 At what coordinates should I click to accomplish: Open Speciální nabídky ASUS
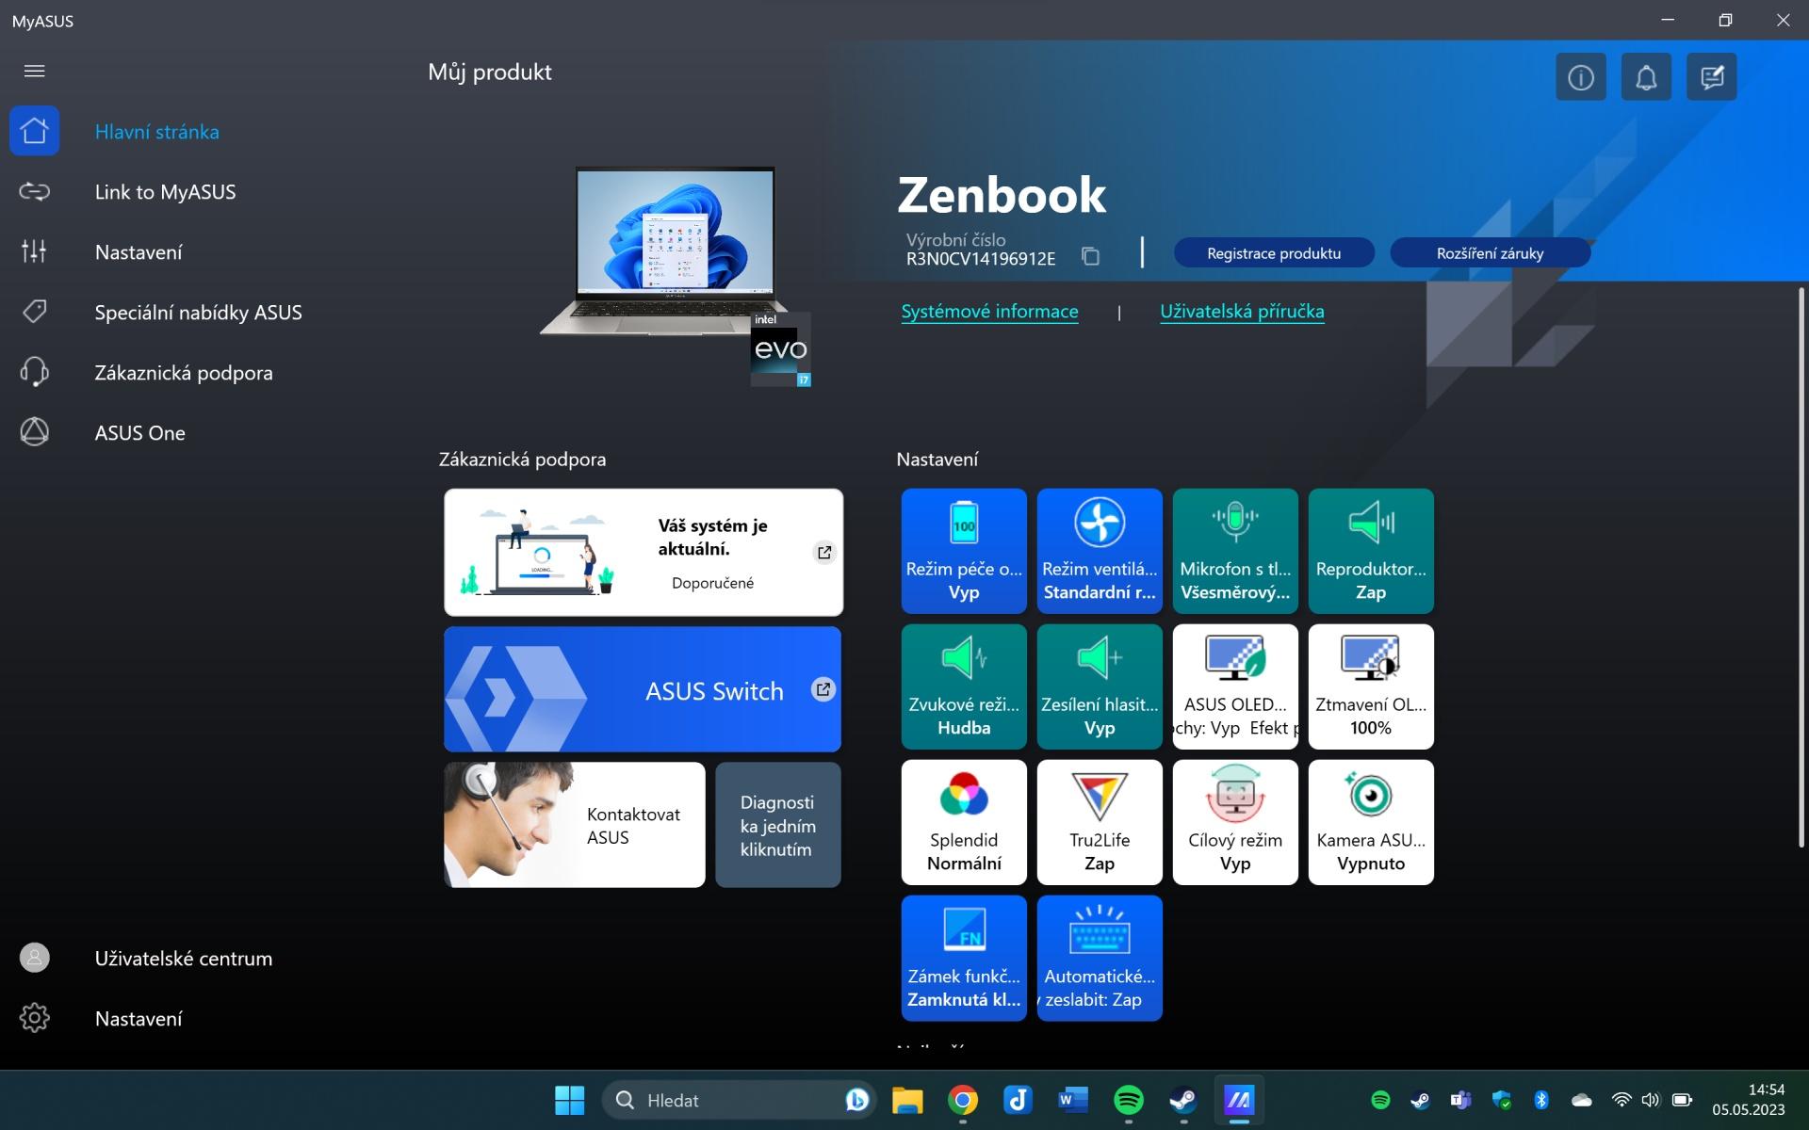[x=198, y=313]
